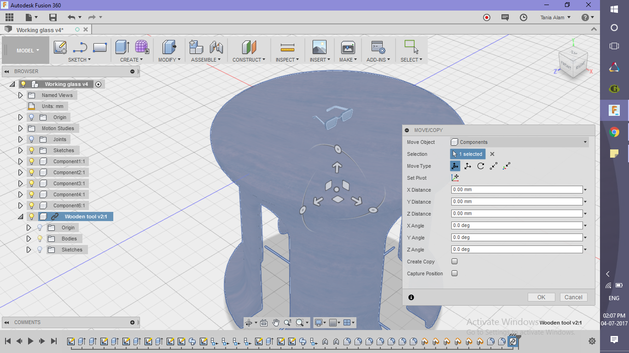Open the SKETCH menu

point(79,60)
